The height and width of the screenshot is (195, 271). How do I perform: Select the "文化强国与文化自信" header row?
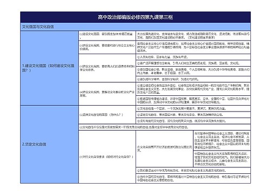pyautogui.click(x=135, y=27)
